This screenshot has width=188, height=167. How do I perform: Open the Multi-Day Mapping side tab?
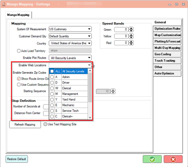(167, 48)
